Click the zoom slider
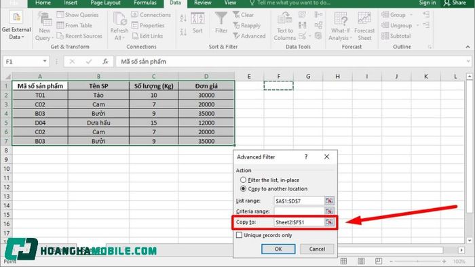Image resolution: width=475 pixels, height=267 pixels. (x=417, y=262)
